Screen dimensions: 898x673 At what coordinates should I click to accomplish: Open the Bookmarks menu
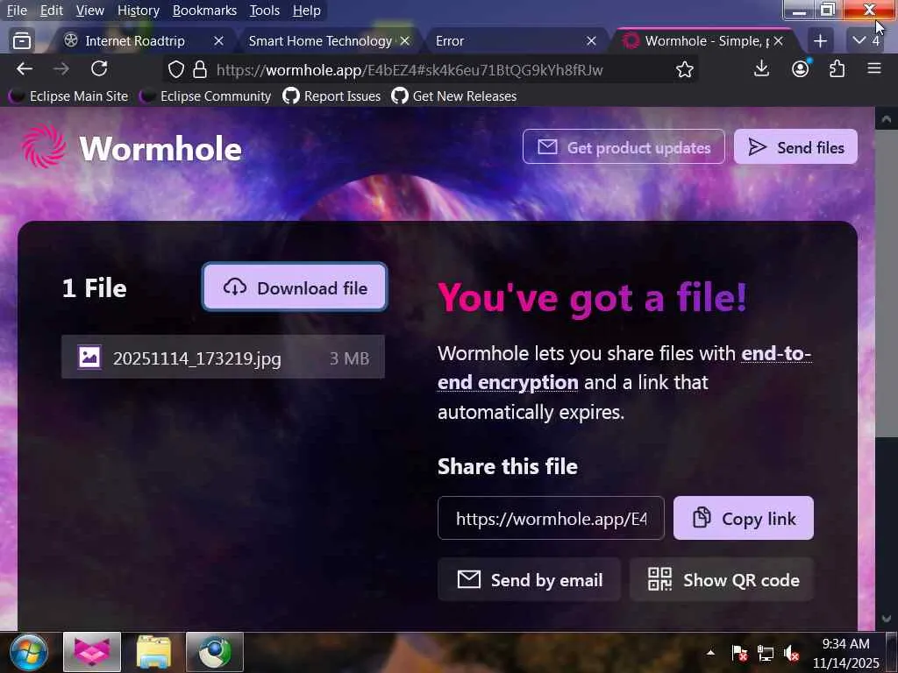point(204,11)
